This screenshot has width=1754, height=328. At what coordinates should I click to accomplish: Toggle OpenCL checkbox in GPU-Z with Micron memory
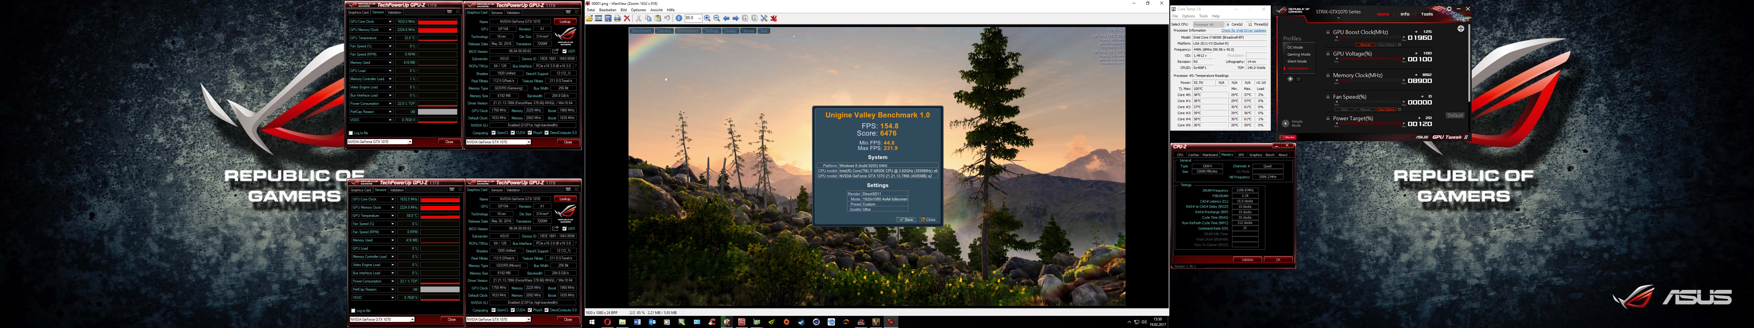(x=494, y=310)
